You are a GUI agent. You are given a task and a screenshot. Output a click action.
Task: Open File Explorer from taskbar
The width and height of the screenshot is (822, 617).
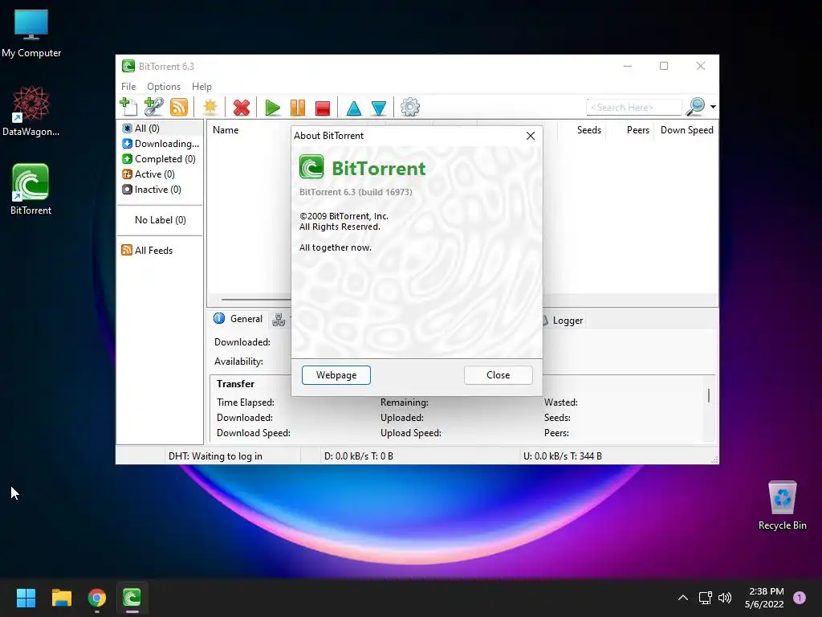click(61, 598)
